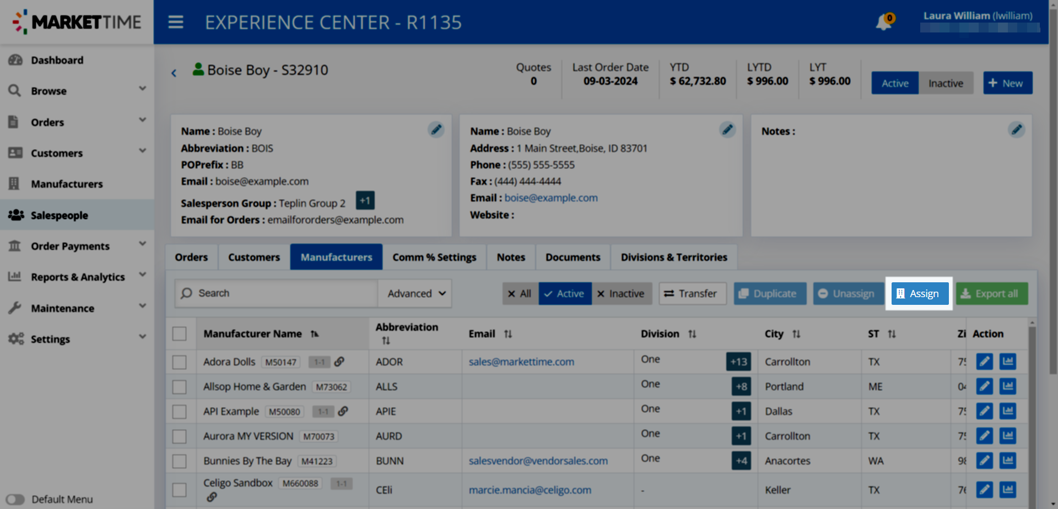1058x509 pixels.
Task: Click the link icon beside API Example
Action: (x=343, y=411)
